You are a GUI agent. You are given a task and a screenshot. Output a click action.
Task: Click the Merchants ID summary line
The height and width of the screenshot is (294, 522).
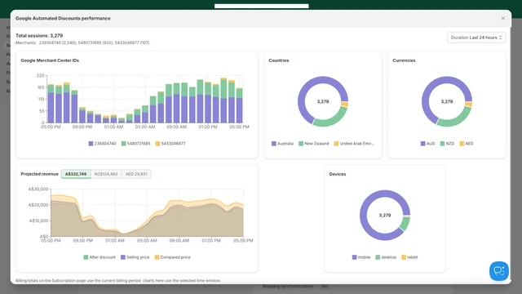82,42
